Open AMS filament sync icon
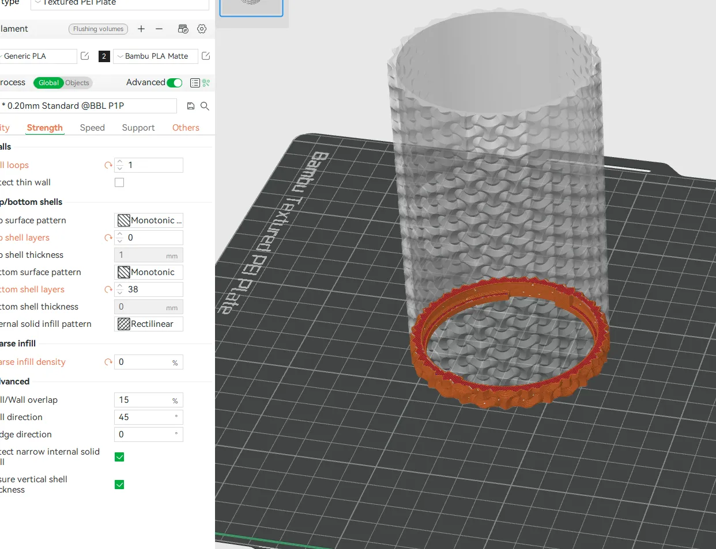This screenshot has height=549, width=716. coord(183,29)
